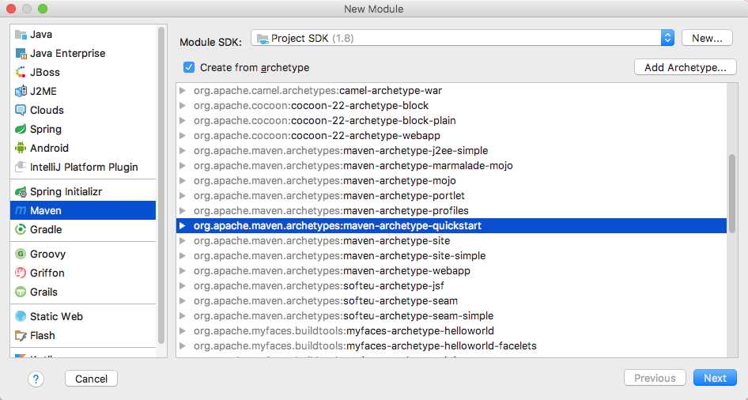The width and height of the screenshot is (748, 400).
Task: Click the Flash icon
Action: 21,336
